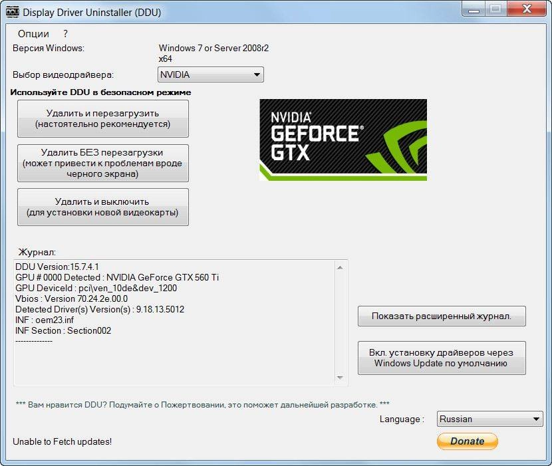This screenshot has height=466, width=552.
Task: Click the DDU app icon in title bar
Action: [13, 13]
